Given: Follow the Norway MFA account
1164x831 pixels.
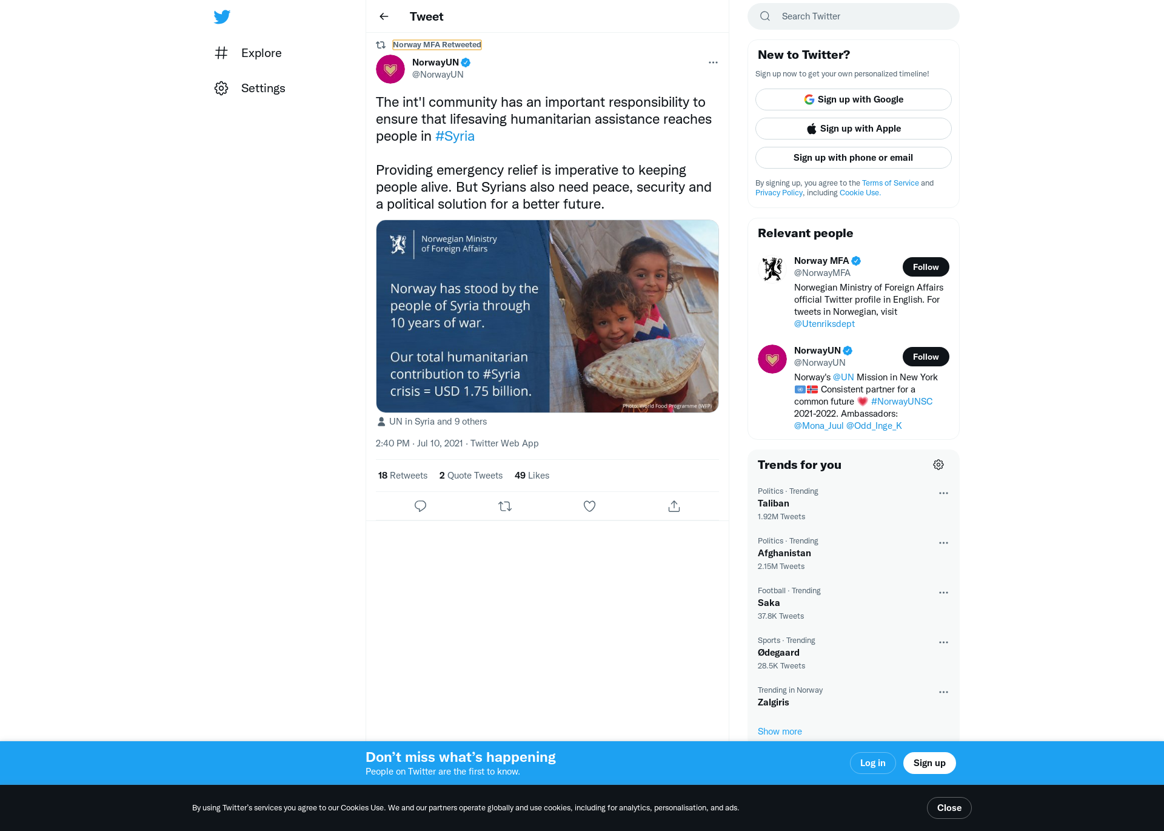Looking at the screenshot, I should 926,267.
